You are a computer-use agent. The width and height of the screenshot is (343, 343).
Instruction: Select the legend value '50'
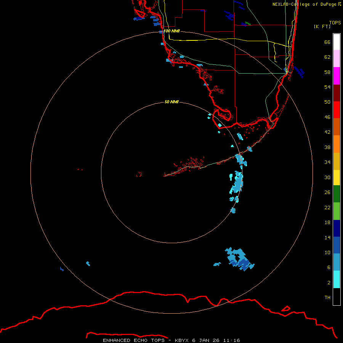coord(327,102)
